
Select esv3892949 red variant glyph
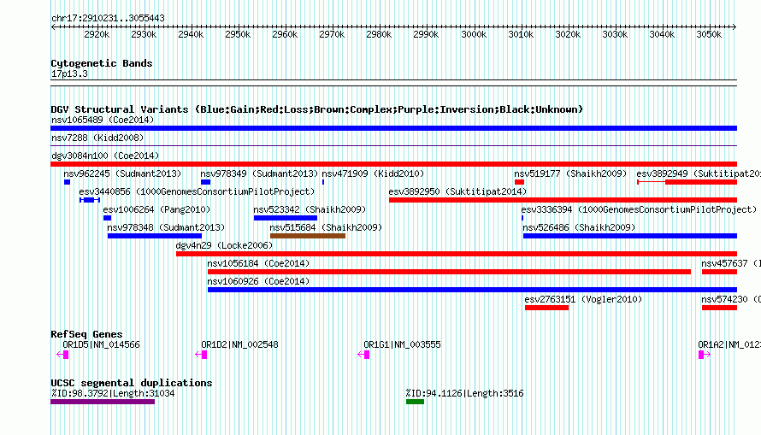[687, 182]
